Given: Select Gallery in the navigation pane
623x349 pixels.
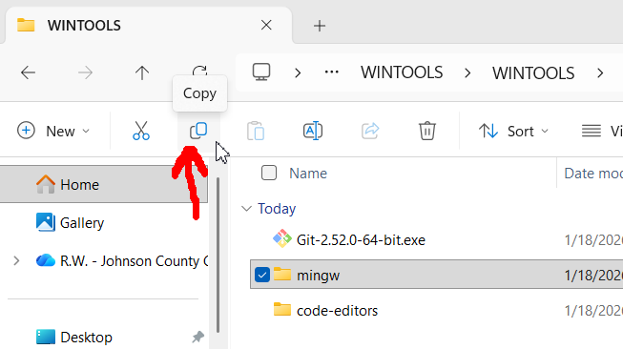Looking at the screenshot, I should 82,223.
